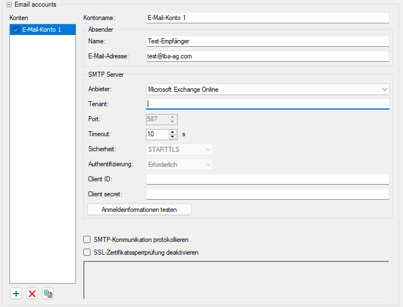Click the disabled Port value field
The height and width of the screenshot is (307, 403).
pyautogui.click(x=157, y=119)
